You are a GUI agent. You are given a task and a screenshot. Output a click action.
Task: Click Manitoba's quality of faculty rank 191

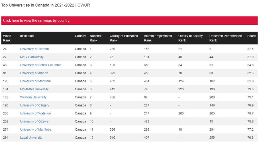[181, 130]
